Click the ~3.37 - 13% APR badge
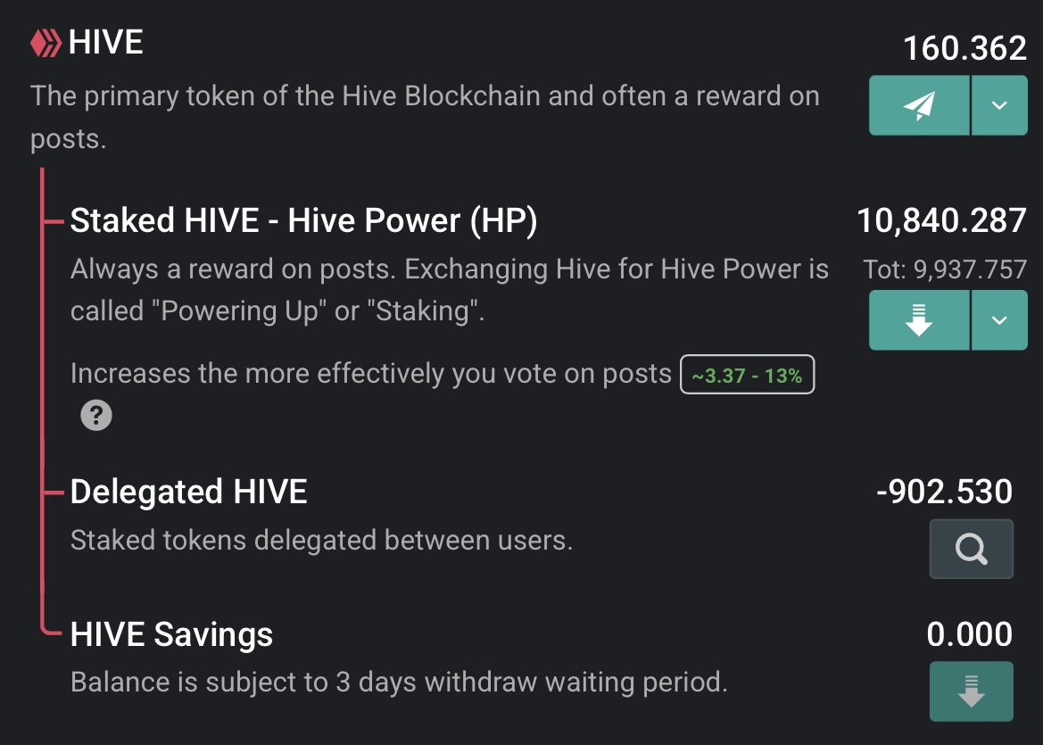The image size is (1043, 745). [747, 376]
